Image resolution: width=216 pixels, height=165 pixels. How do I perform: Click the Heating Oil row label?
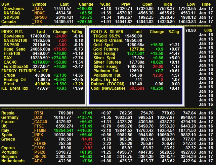(x=14, y=80)
